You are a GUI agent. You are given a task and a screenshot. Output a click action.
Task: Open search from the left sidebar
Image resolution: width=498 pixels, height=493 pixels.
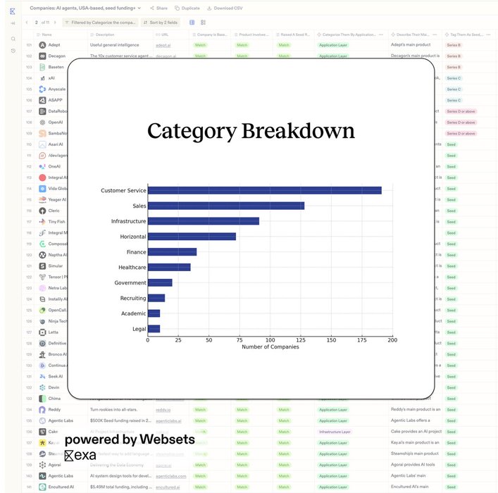13,39
